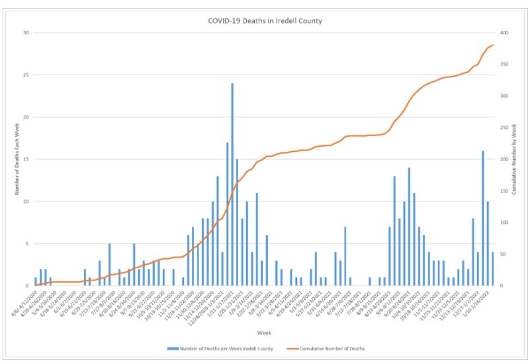Image resolution: width=532 pixels, height=364 pixels.
Task: Click the 400 label on the right axis
Action: 502,32
